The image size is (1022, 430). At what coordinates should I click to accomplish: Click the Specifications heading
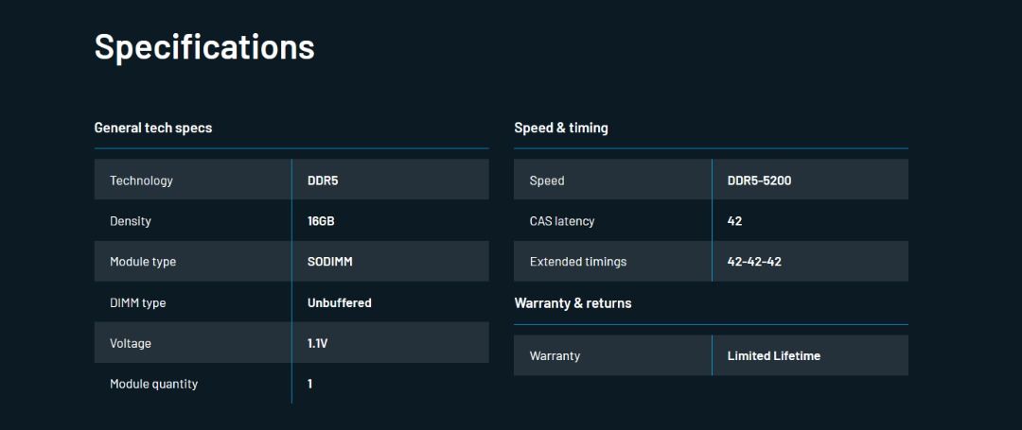pos(204,47)
